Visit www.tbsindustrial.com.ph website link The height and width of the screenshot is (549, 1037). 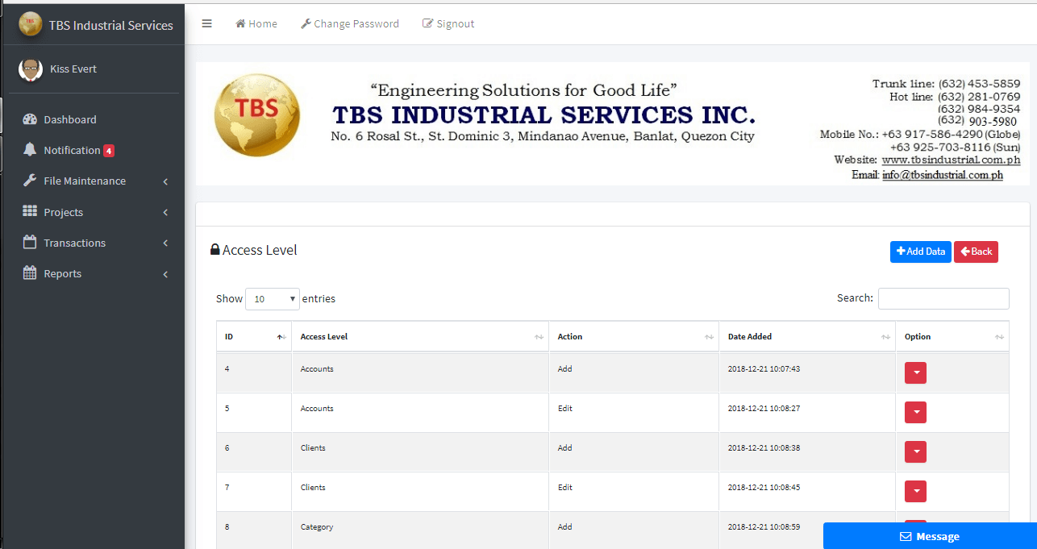(x=951, y=160)
